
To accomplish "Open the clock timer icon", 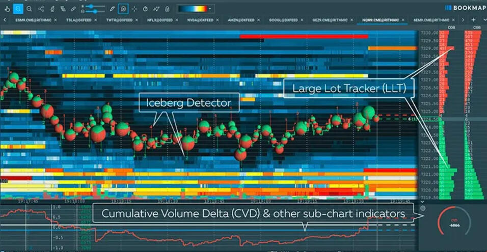I will pyautogui.click(x=146, y=9).
